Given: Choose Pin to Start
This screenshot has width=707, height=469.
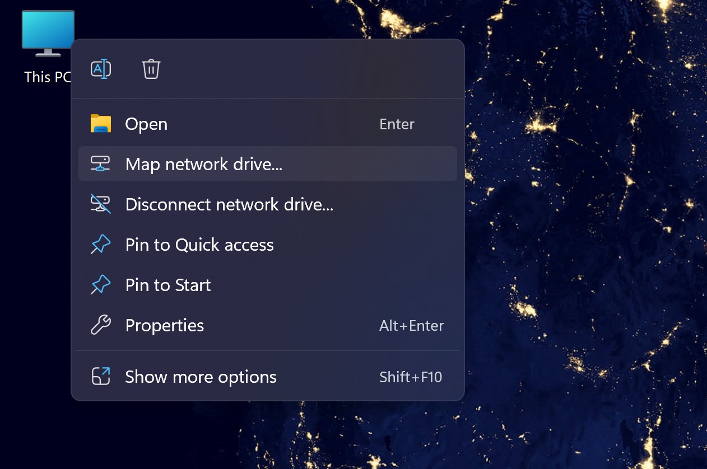Looking at the screenshot, I should click(268, 285).
